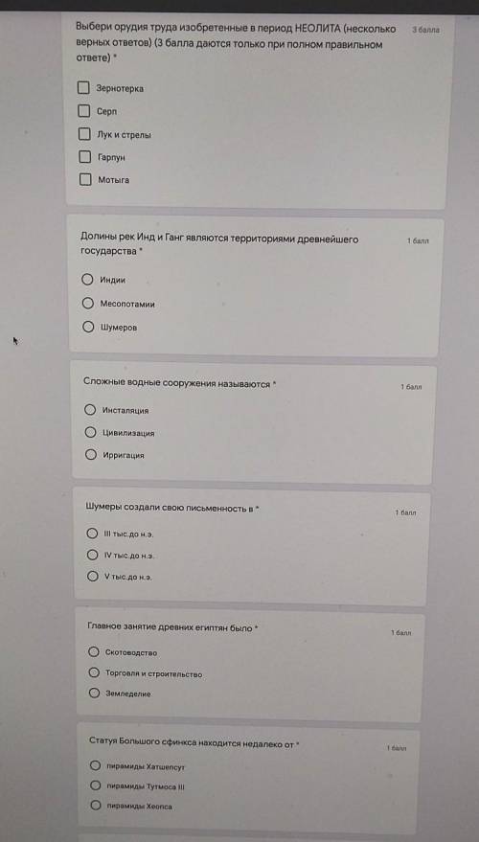The width and height of the screenshot is (479, 842).
Task: Select the пирамиды Тутмоса III option
Action: coord(96,785)
